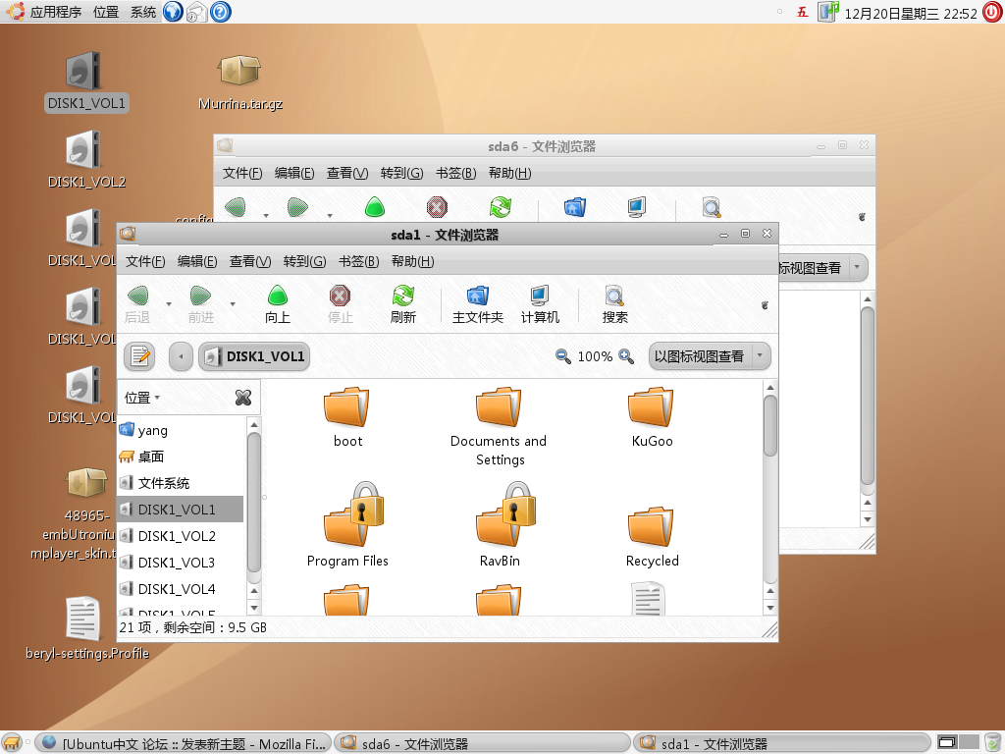This screenshot has height=754, width=1005.
Task: Open 转到(G) menu in sda1 window
Action: tap(304, 261)
